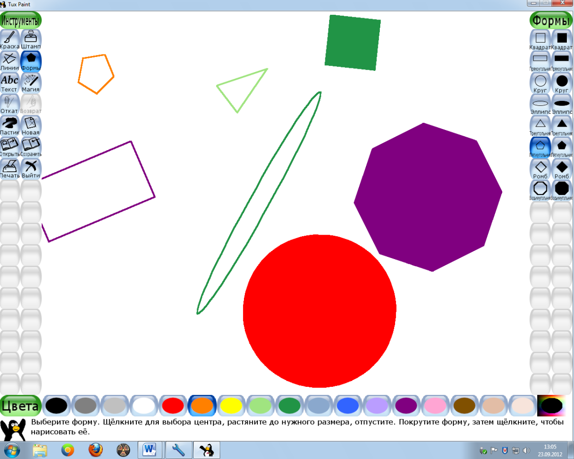The height and width of the screenshot is (459, 574).
Task: Open the Текст text tool
Action: pyautogui.click(x=10, y=82)
